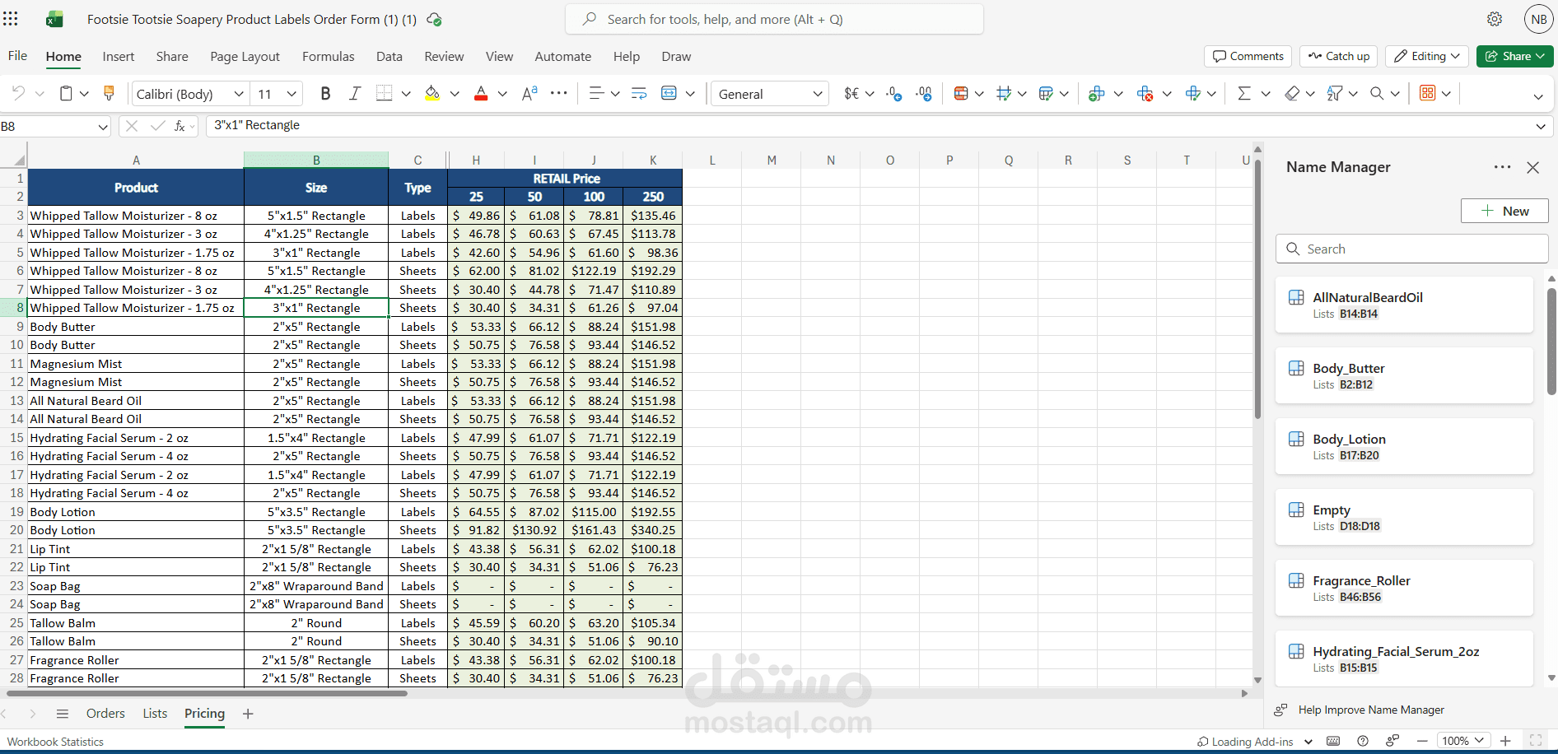Expand the Name Box dropdown arrow
The width and height of the screenshot is (1558, 754).
103,127
